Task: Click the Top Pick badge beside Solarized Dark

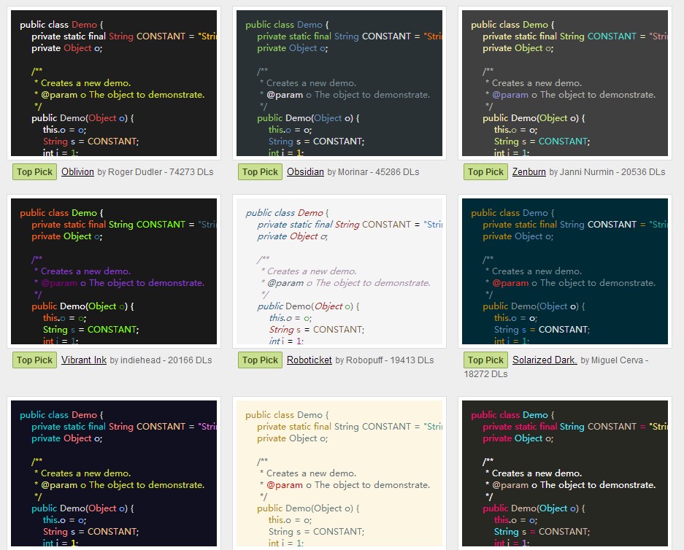Action: 485,360
